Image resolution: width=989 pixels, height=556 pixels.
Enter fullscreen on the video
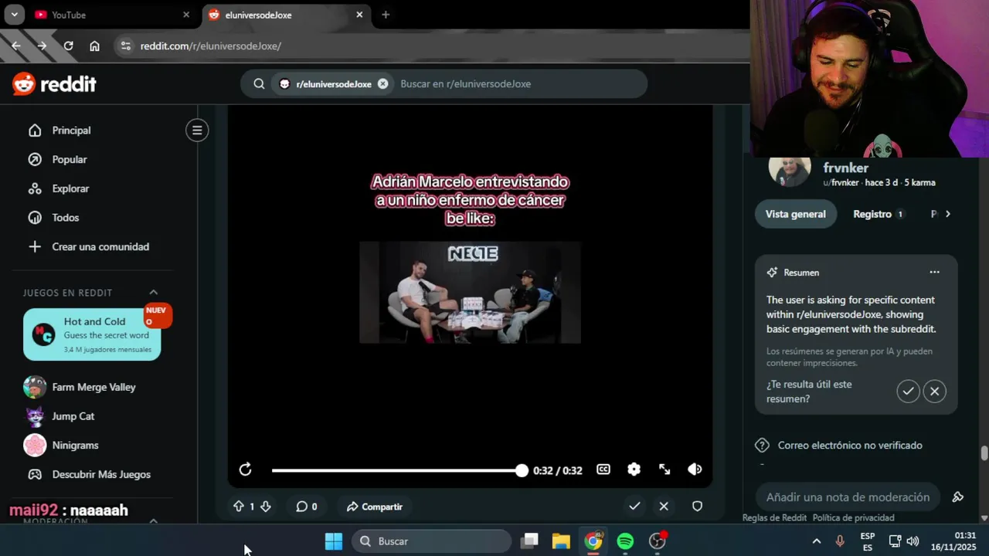coord(664,470)
